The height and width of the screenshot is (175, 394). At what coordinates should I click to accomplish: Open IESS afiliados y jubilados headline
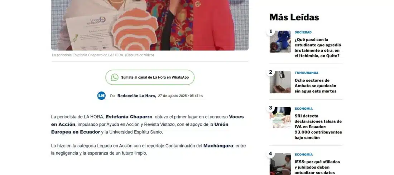(x=317, y=167)
